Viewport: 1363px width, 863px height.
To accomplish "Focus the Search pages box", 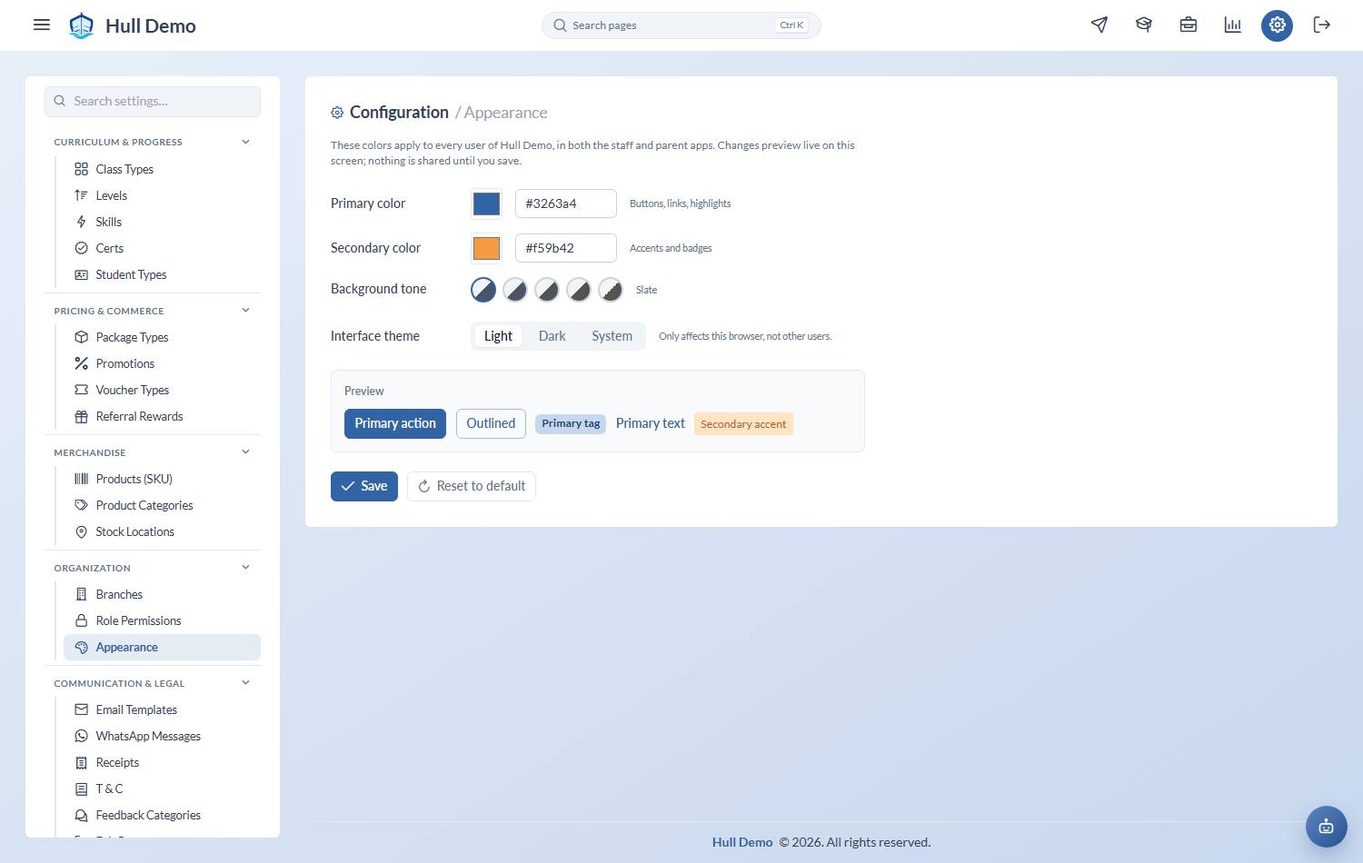I will pos(681,25).
